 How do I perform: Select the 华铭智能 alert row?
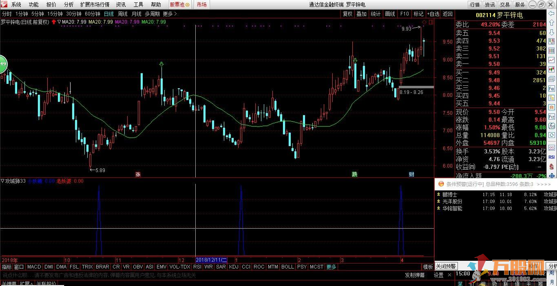click(496, 208)
